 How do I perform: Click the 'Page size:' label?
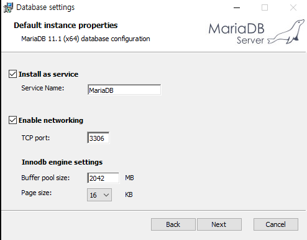(37, 193)
